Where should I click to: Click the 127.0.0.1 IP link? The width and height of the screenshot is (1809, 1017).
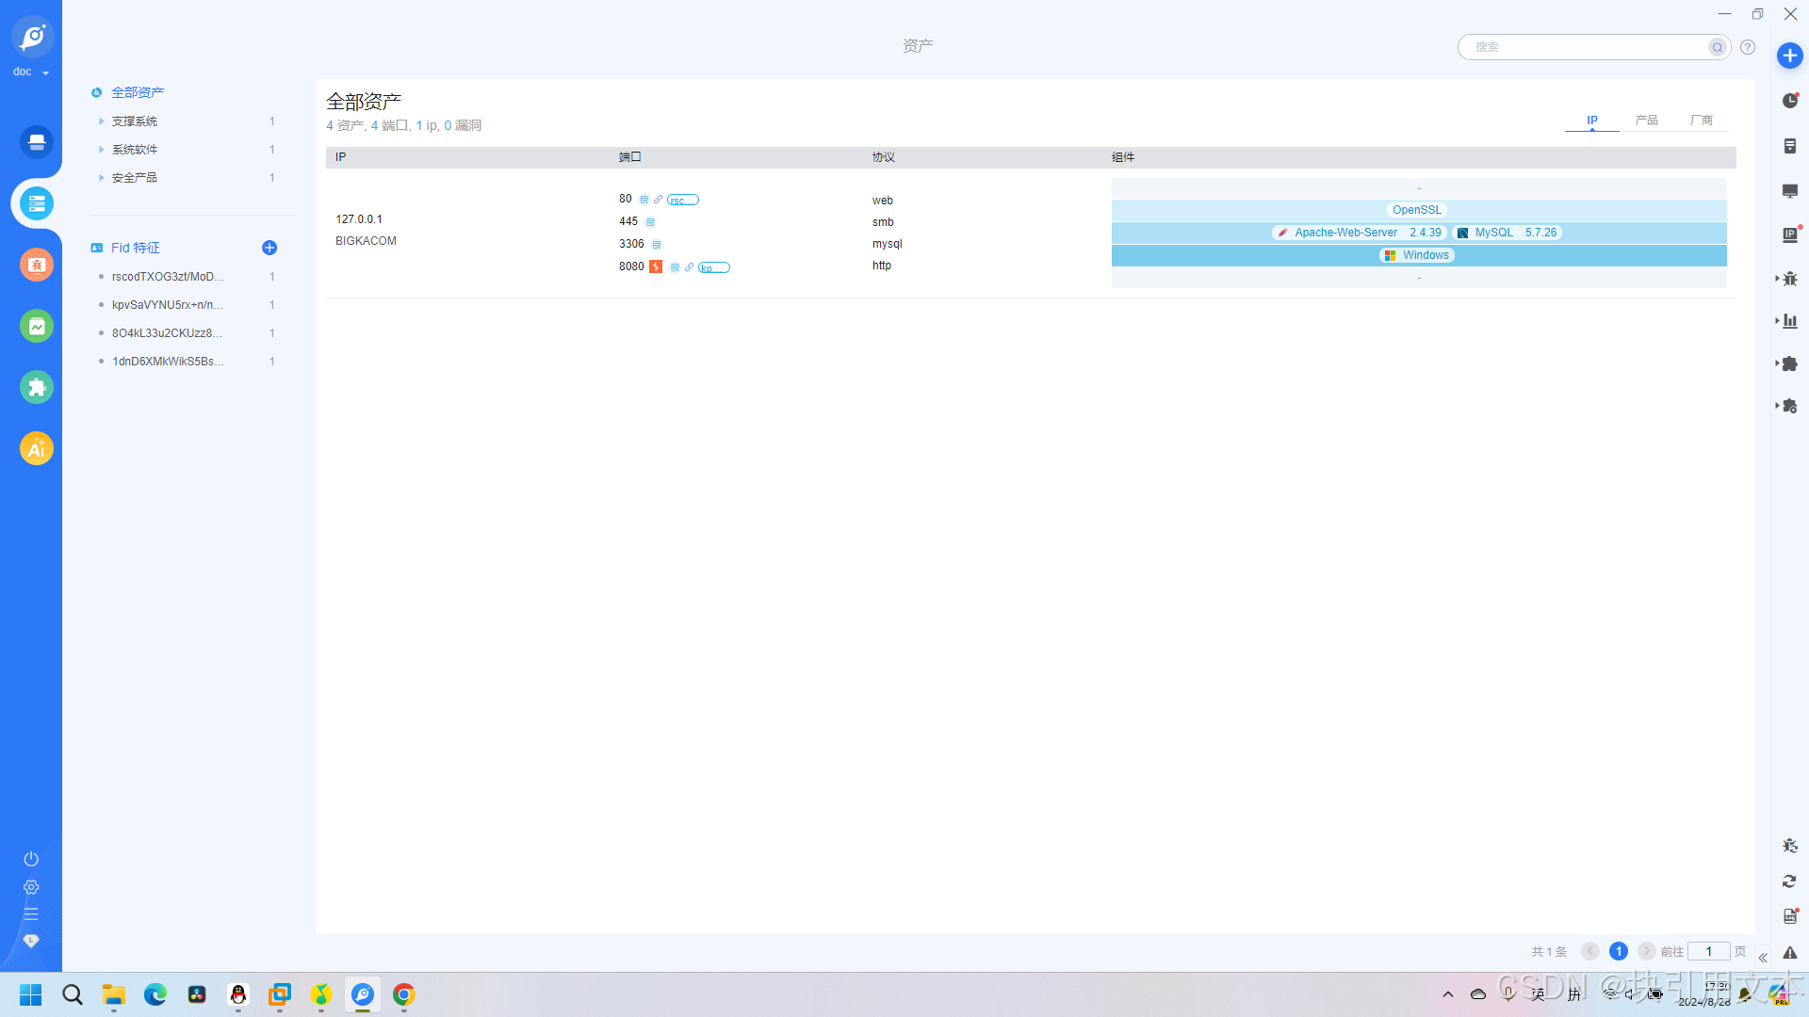(x=359, y=219)
